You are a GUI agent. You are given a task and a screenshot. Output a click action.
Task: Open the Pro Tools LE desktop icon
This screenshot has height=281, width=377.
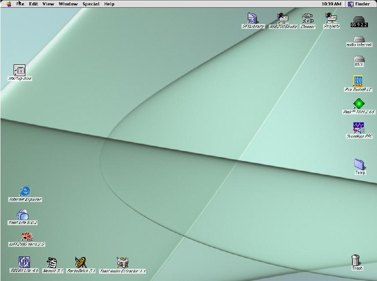(x=358, y=82)
